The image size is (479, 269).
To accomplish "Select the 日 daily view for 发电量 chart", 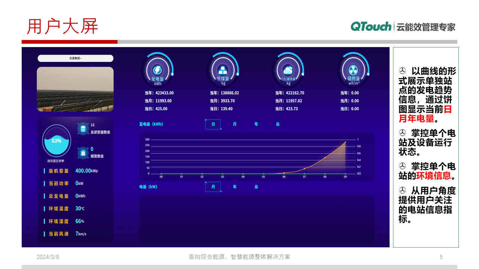I will (213, 124).
